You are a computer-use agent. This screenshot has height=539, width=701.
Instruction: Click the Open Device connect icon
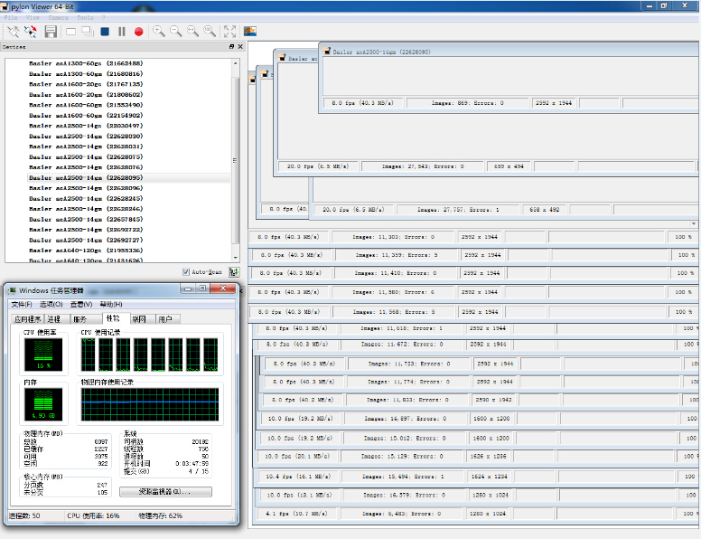(14, 32)
